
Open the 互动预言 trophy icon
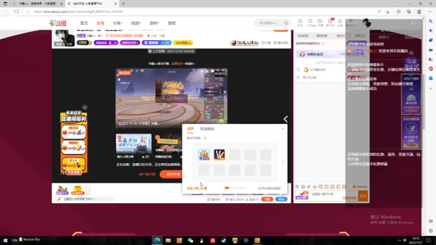[x=77, y=190]
